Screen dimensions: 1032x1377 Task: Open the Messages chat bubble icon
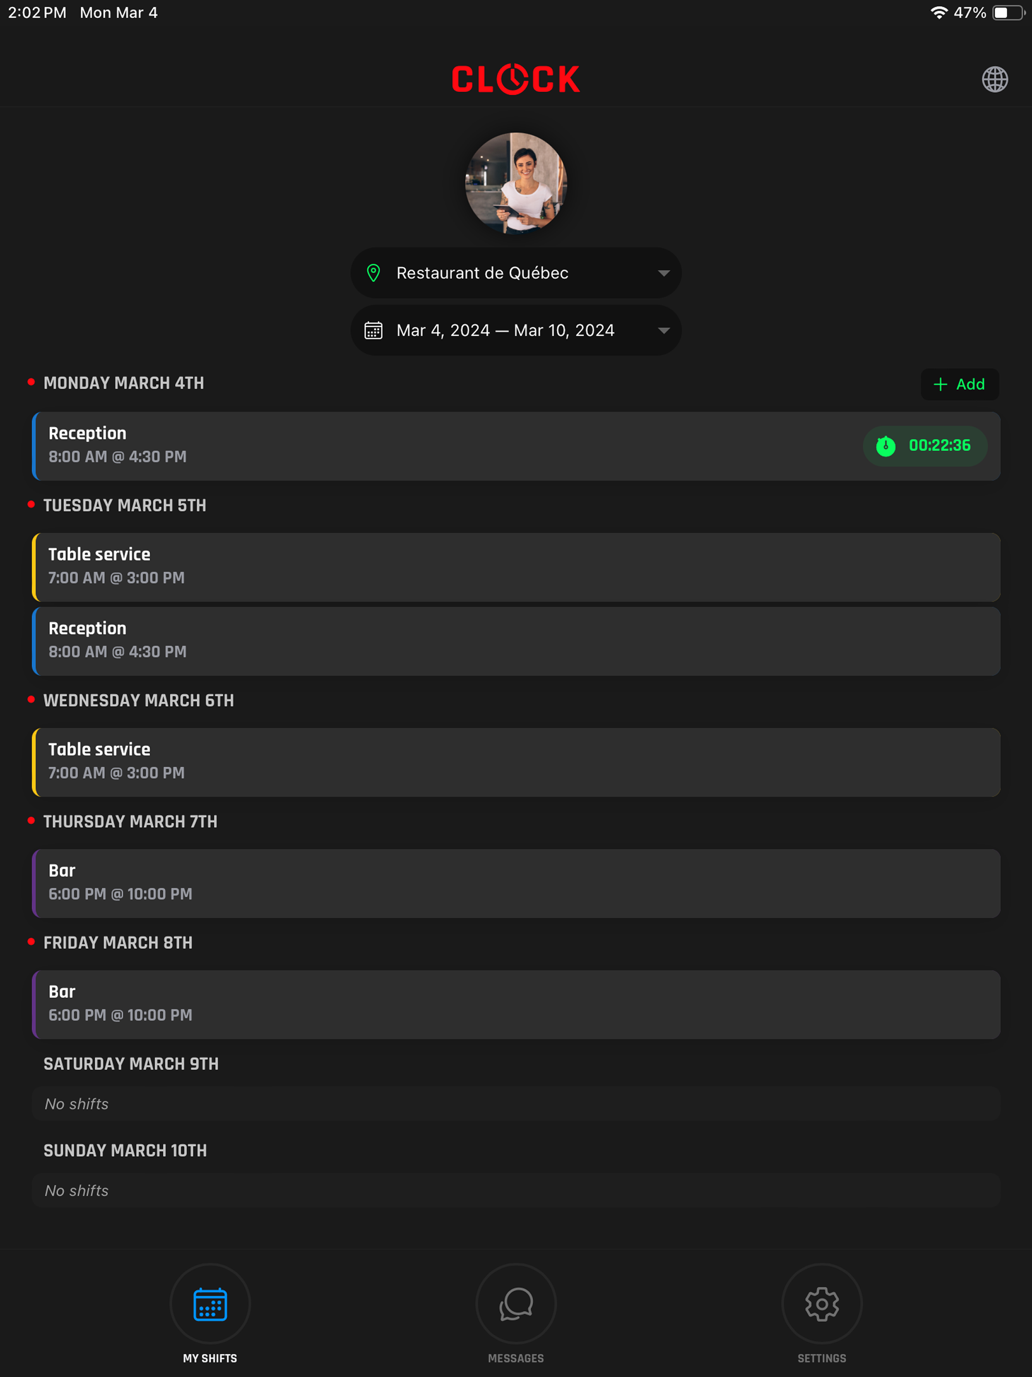516,1304
